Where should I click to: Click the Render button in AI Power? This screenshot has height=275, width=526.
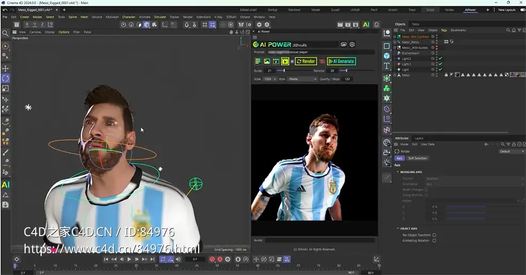[305, 61]
